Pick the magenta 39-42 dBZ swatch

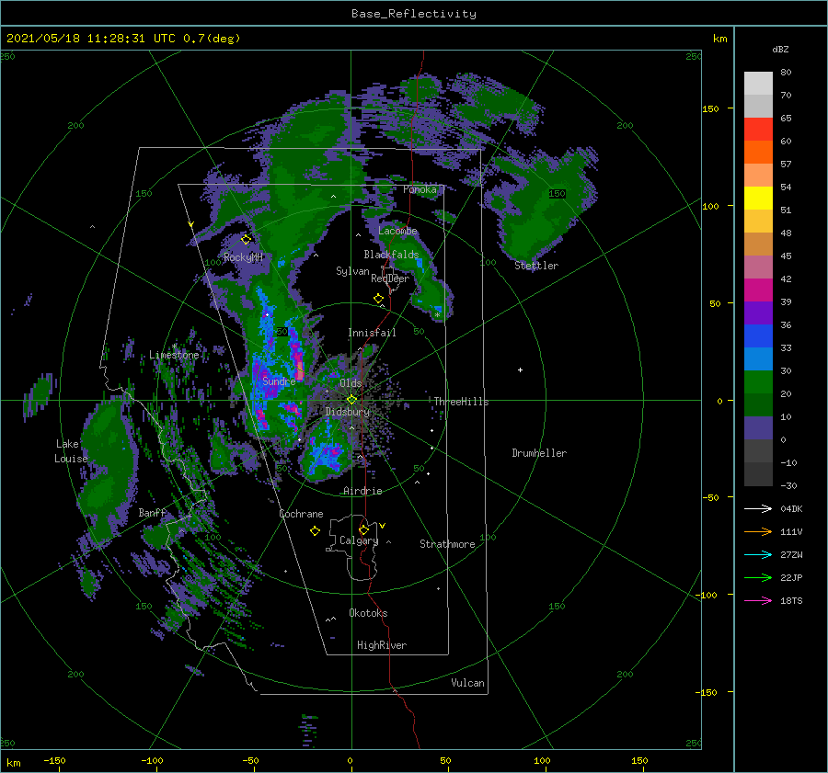coord(758,290)
